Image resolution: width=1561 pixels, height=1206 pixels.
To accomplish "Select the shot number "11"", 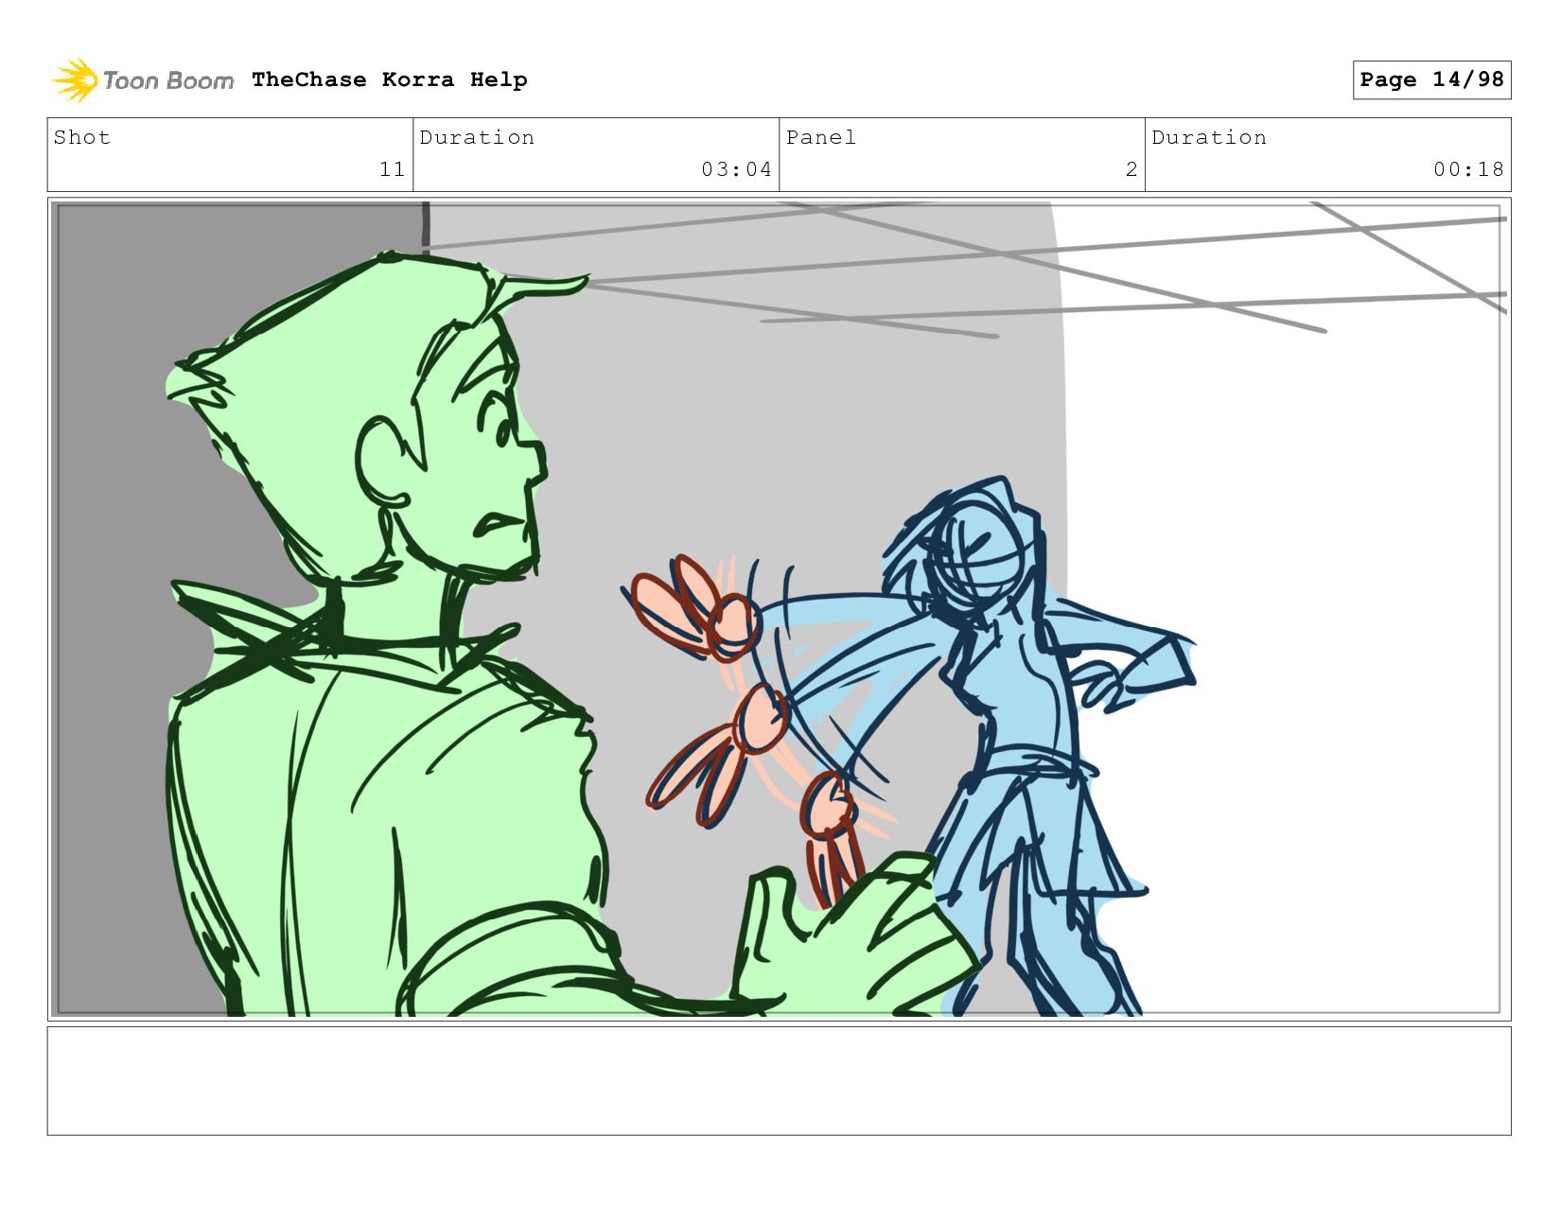I will pyautogui.click(x=393, y=169).
